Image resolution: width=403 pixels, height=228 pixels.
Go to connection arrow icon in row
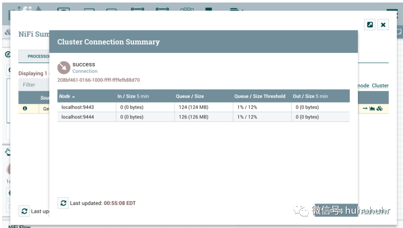coord(365,108)
